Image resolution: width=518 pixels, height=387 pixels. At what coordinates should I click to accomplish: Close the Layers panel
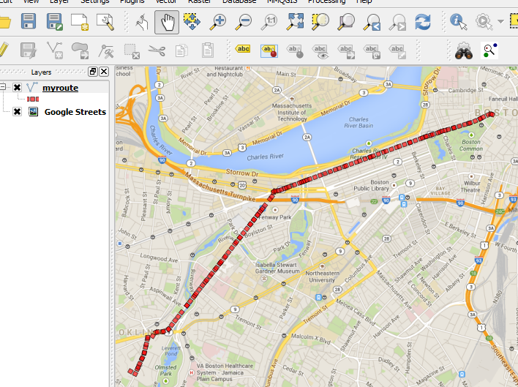point(104,72)
